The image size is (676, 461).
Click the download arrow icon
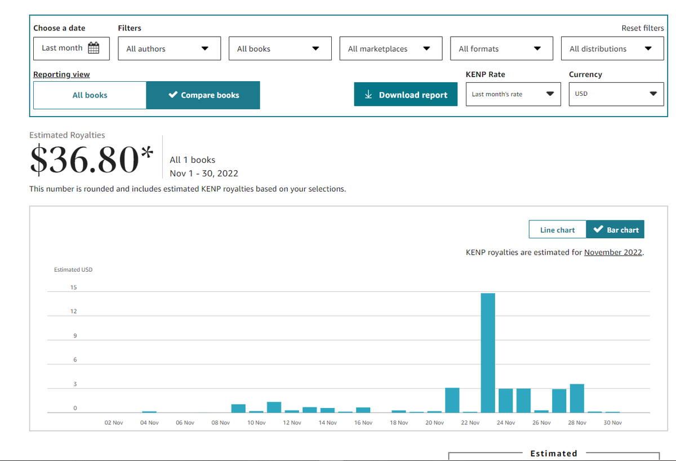[x=368, y=95]
